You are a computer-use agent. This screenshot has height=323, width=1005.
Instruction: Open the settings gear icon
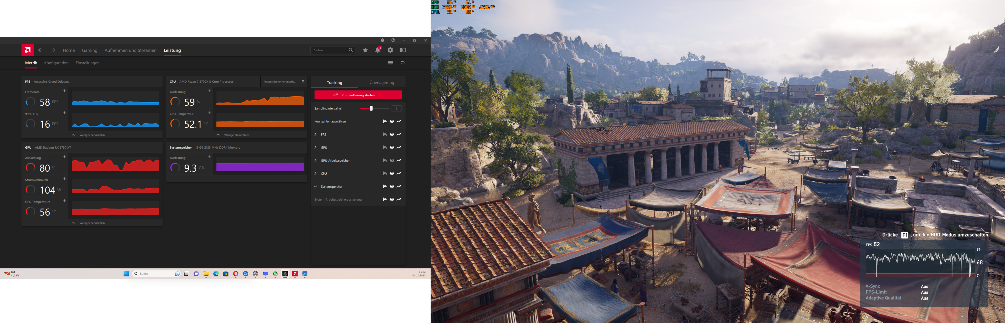click(390, 50)
